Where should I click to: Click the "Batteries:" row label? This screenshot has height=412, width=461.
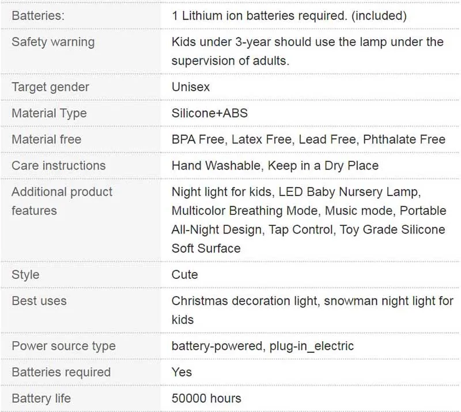pyautogui.click(x=38, y=16)
